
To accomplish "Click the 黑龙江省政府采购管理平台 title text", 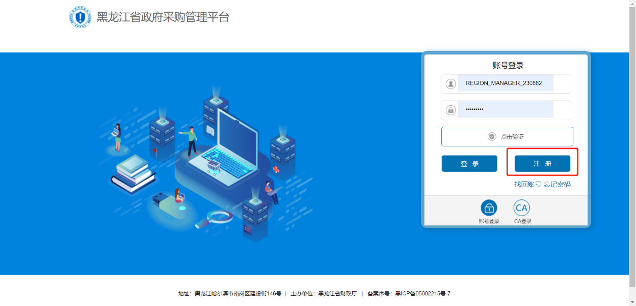I will [x=163, y=17].
